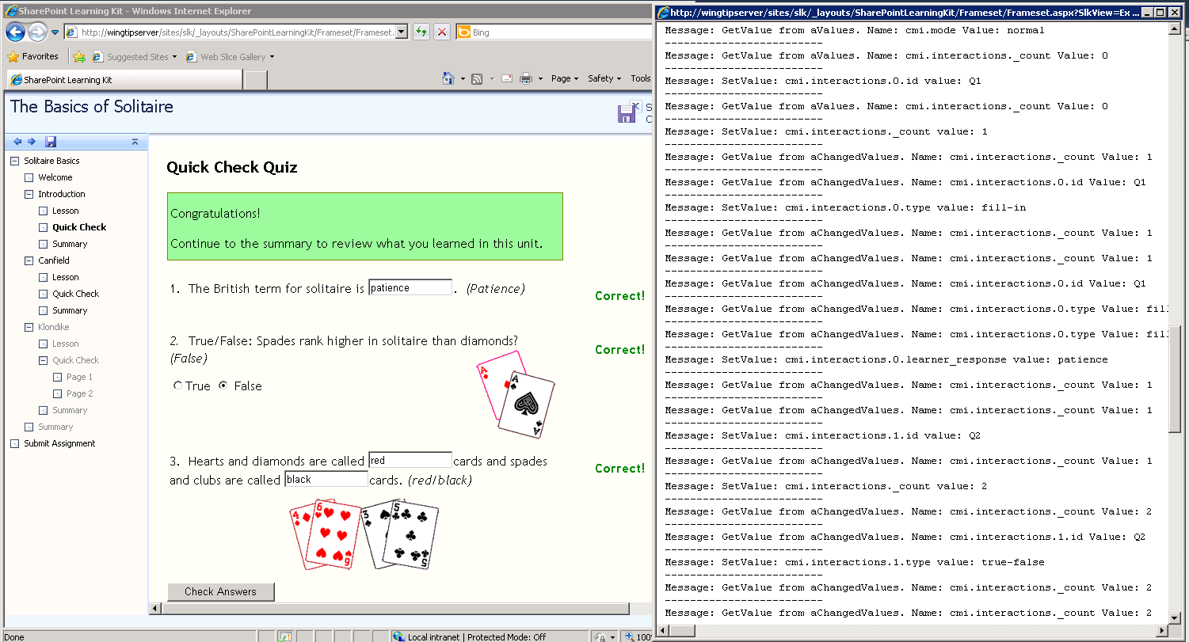Click the previous activity arrow in navigation pane
The width and height of the screenshot is (1189, 642).
17,142
